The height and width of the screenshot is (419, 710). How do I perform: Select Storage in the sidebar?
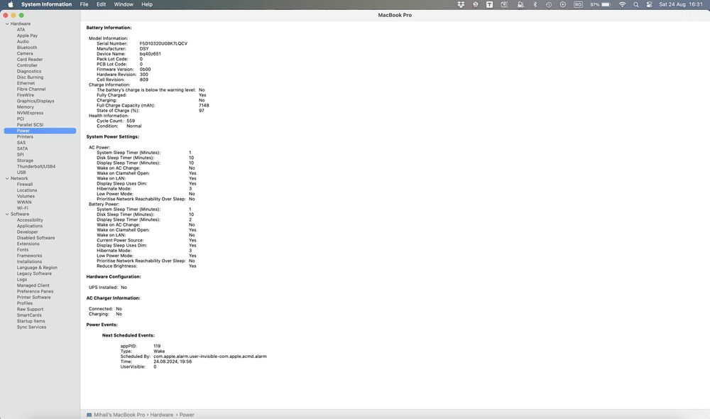point(25,160)
